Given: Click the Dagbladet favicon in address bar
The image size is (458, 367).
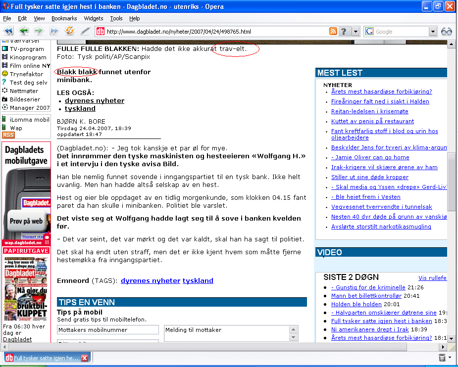Looking at the screenshot, I should coord(101,31).
